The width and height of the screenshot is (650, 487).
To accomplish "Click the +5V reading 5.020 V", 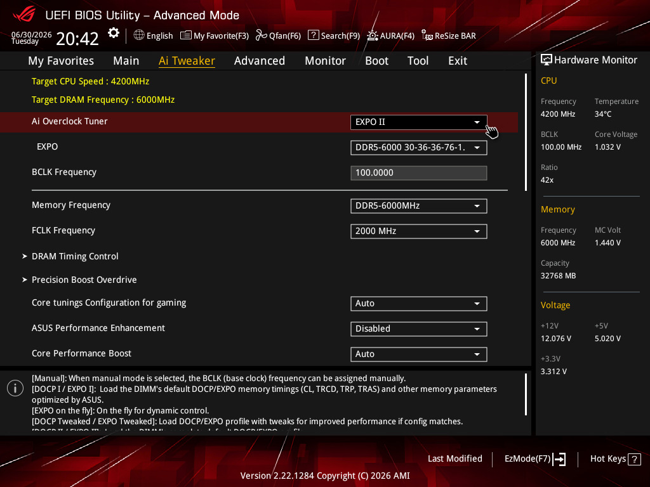I will click(x=607, y=339).
